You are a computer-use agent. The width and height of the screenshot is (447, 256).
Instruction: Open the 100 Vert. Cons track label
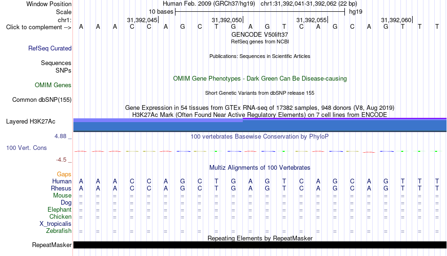(x=26, y=148)
